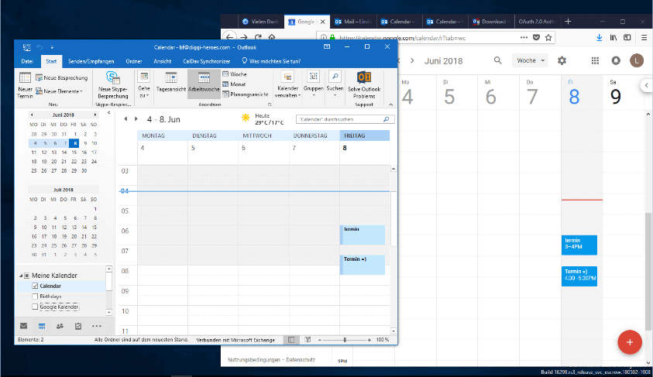Open Google apps grid

595,60
